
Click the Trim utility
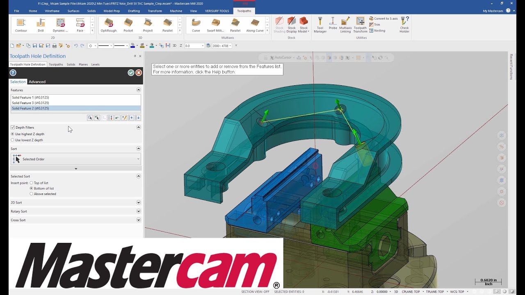[x=374, y=25]
